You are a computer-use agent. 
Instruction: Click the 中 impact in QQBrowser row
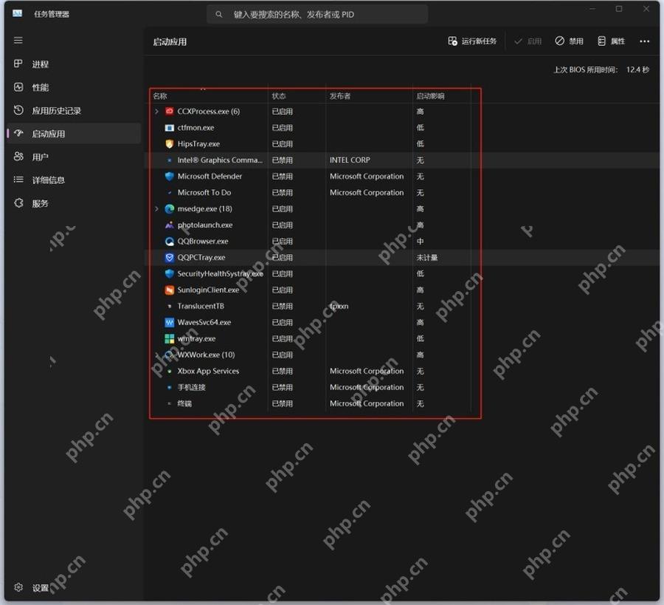pos(420,242)
